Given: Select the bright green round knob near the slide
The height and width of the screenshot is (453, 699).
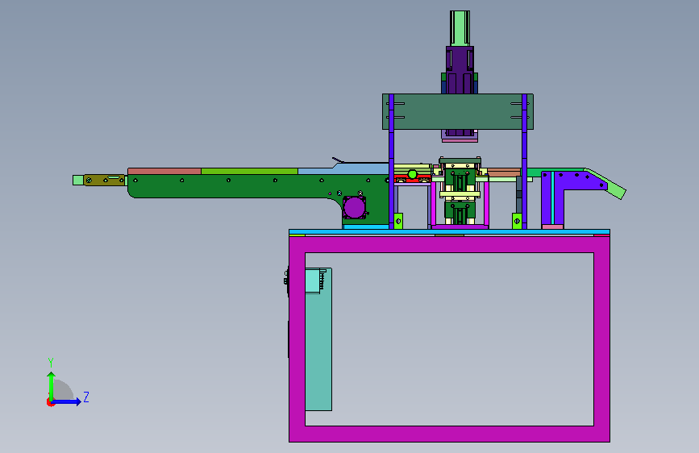Looking at the screenshot, I should (412, 175).
